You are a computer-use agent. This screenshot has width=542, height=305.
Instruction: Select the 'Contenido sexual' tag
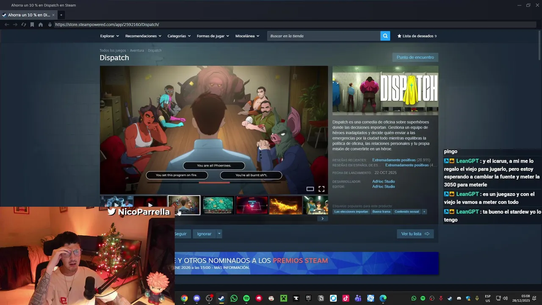coord(406,211)
